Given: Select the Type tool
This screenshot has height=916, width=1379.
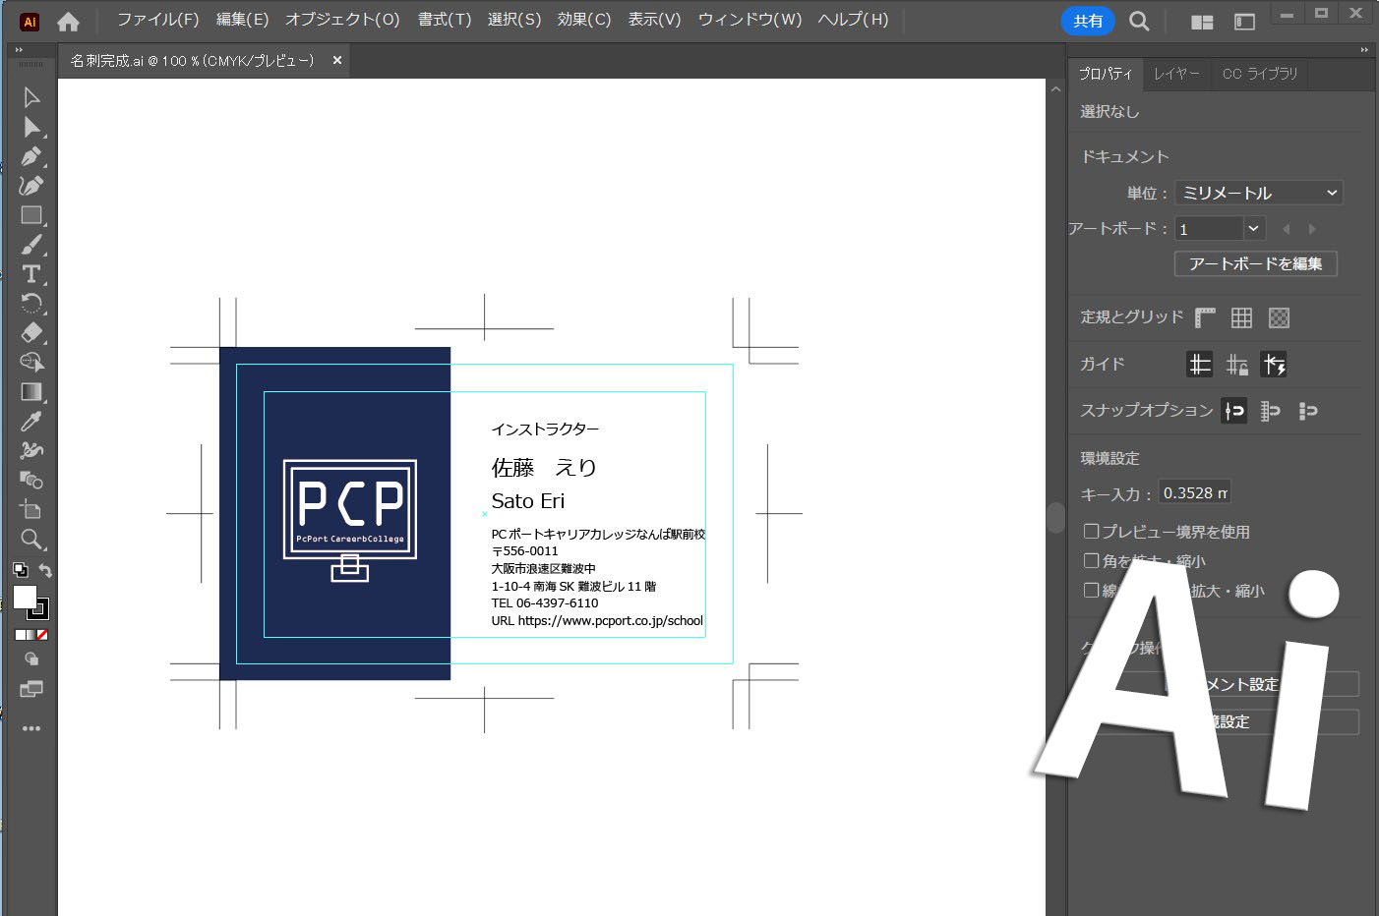Looking at the screenshot, I should [31, 274].
